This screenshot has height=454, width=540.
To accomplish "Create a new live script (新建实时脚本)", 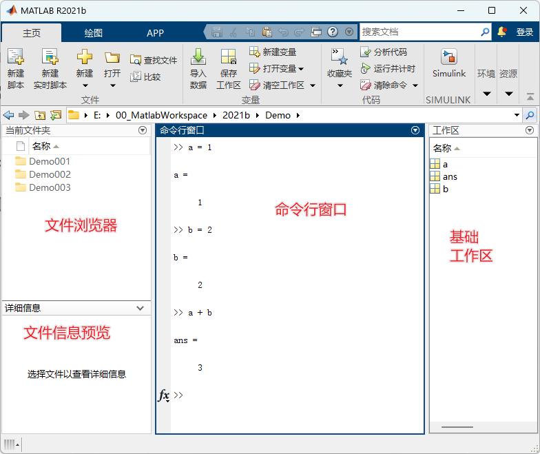I will pyautogui.click(x=50, y=68).
